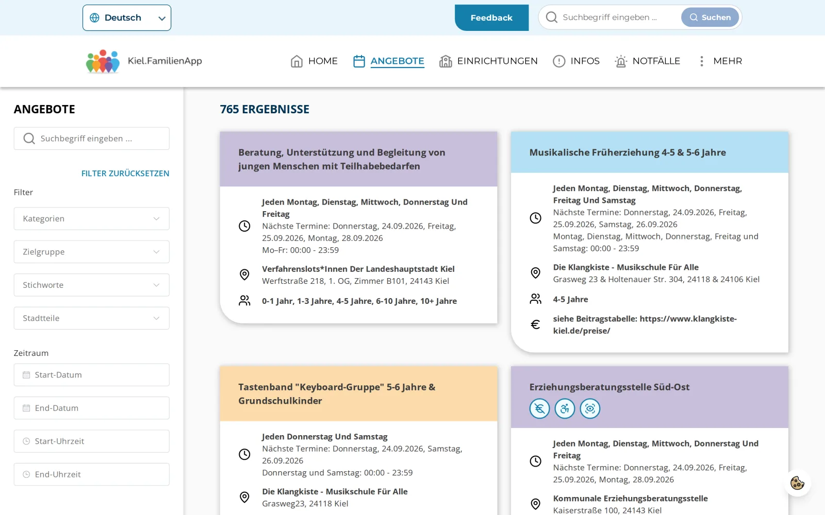
Task: Click 'Kommunale Erziehungsberatungsstelle' text
Action: 630,499
